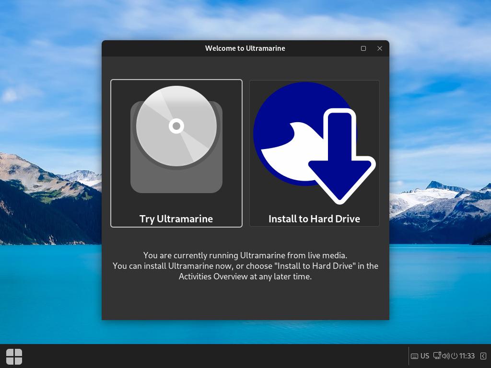Open the wired network indicator

(437, 356)
